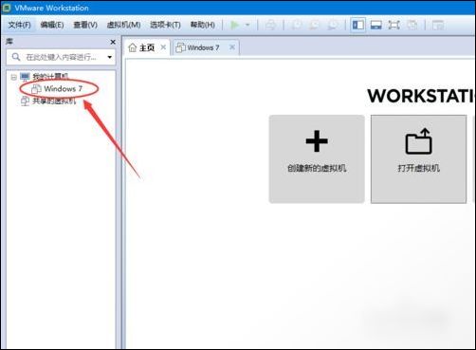Click the VMware Workstation title bar icon

(x=7, y=8)
